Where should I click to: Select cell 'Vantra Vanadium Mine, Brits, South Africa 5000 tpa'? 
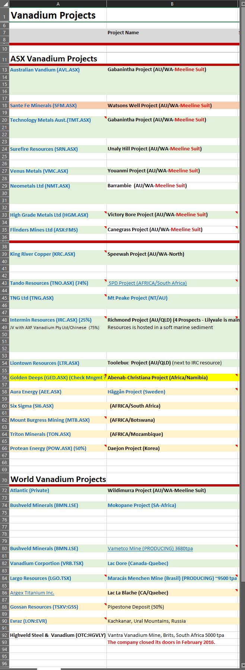172,635
